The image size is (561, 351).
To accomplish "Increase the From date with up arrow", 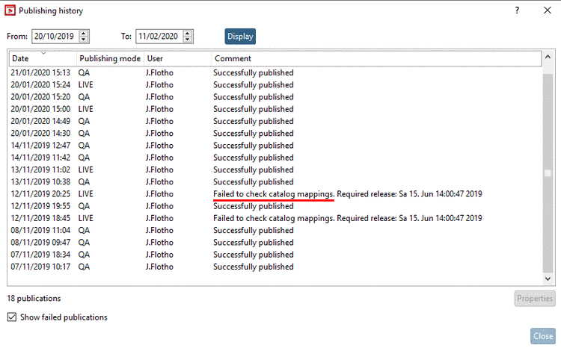I will (x=83, y=33).
